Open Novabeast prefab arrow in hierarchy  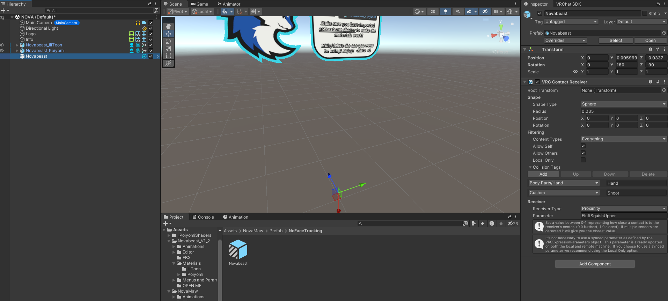(158, 56)
